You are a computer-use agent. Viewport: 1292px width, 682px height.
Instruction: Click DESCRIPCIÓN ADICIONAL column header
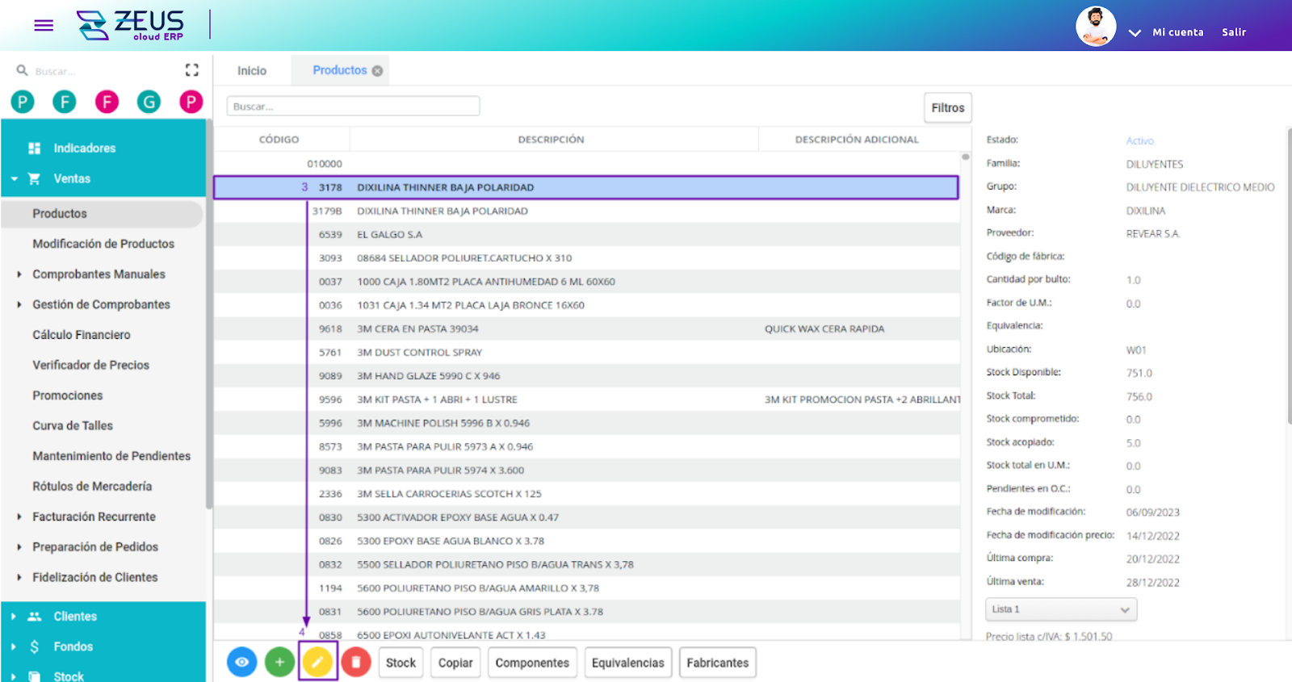(x=857, y=140)
